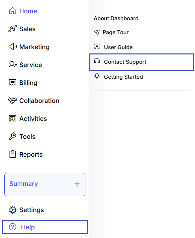Click the Sales graph icon
The image size is (195, 238).
coord(12,29)
